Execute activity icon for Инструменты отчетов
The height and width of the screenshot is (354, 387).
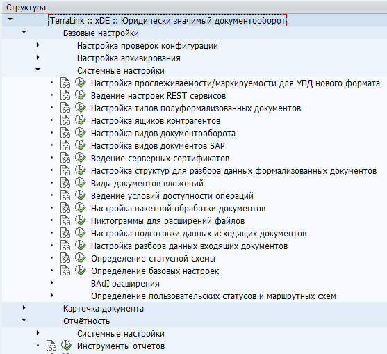67,346
